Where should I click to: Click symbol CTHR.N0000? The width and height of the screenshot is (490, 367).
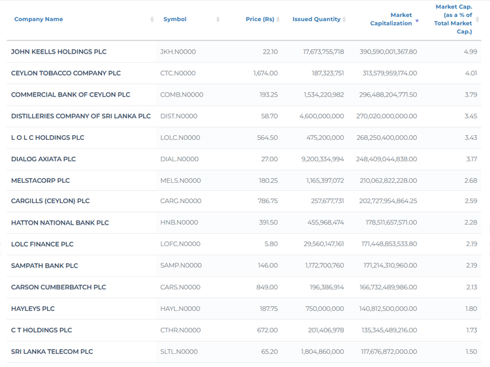click(180, 330)
